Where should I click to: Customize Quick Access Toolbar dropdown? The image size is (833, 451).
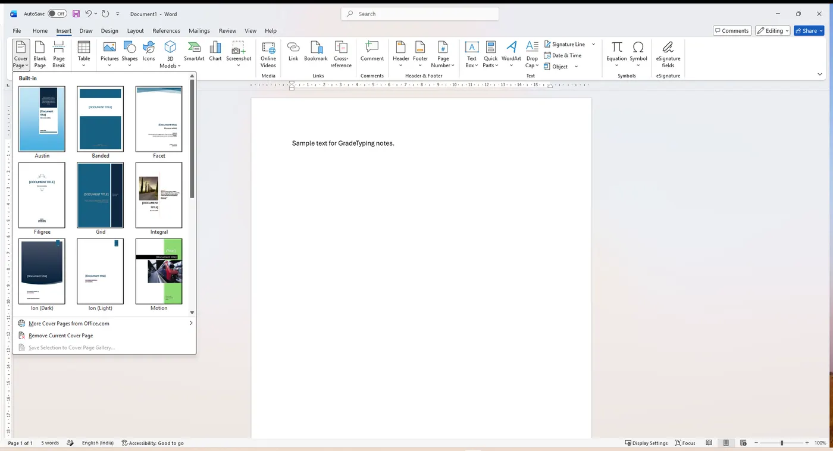pos(118,14)
